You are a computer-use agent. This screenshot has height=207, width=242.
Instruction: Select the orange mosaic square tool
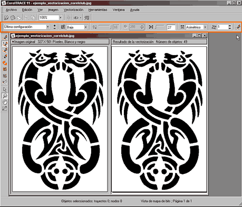pos(5,69)
